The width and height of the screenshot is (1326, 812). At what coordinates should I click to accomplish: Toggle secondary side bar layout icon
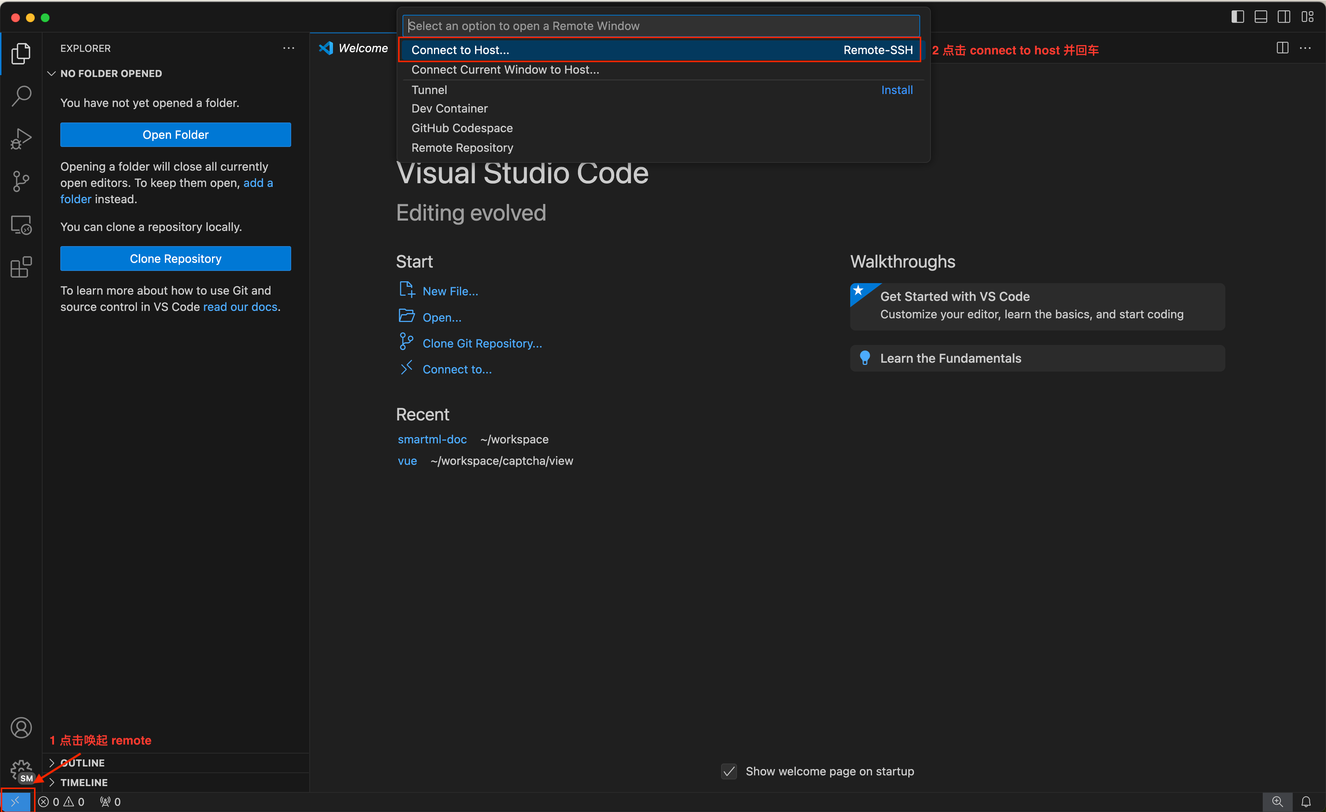pos(1284,17)
